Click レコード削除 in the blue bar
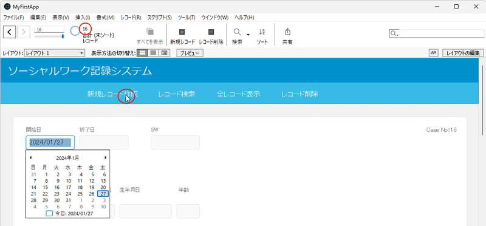Screen dimensions: 486x226 (x=299, y=94)
